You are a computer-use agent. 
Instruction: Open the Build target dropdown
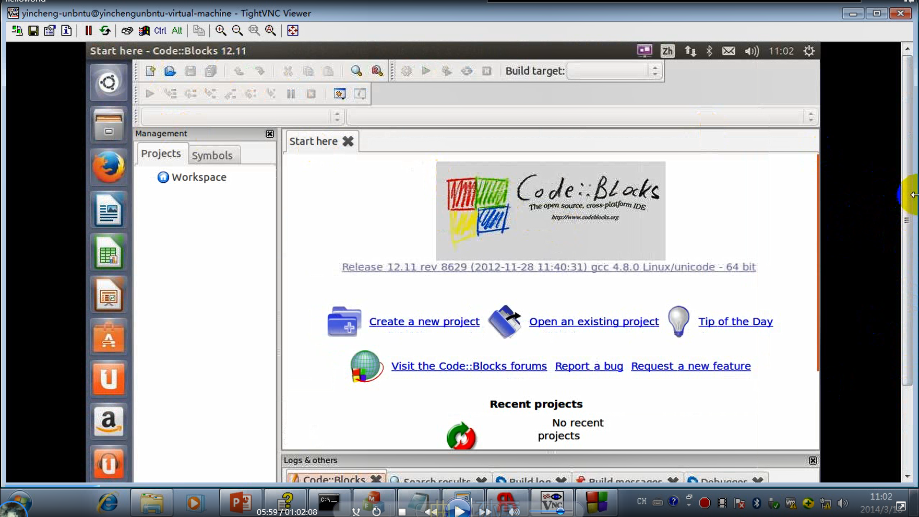(615, 71)
